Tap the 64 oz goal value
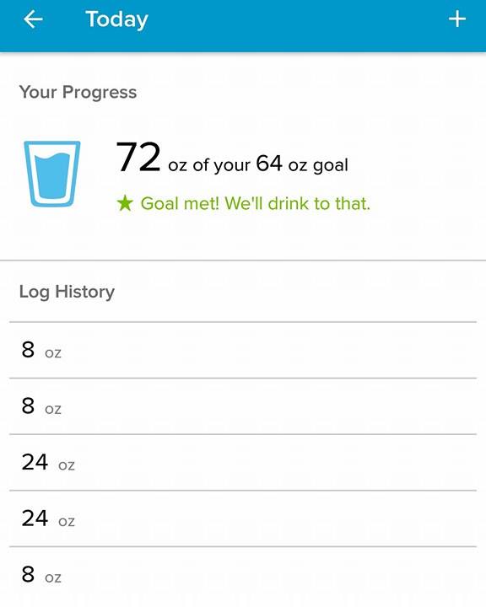Viewport: 486px width, 607px height. click(269, 163)
